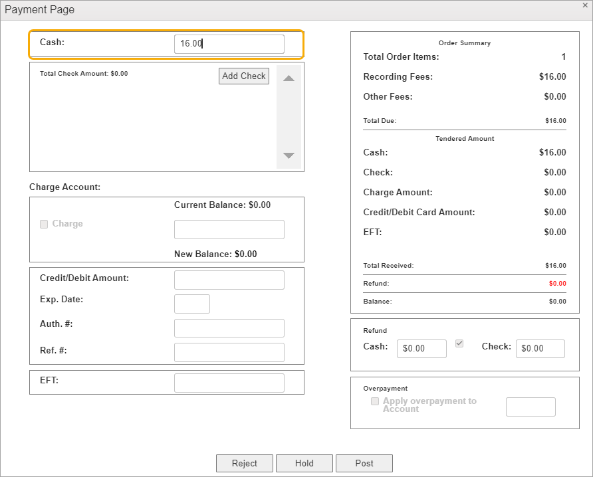
Task: Reject the payment
Action: 245,463
